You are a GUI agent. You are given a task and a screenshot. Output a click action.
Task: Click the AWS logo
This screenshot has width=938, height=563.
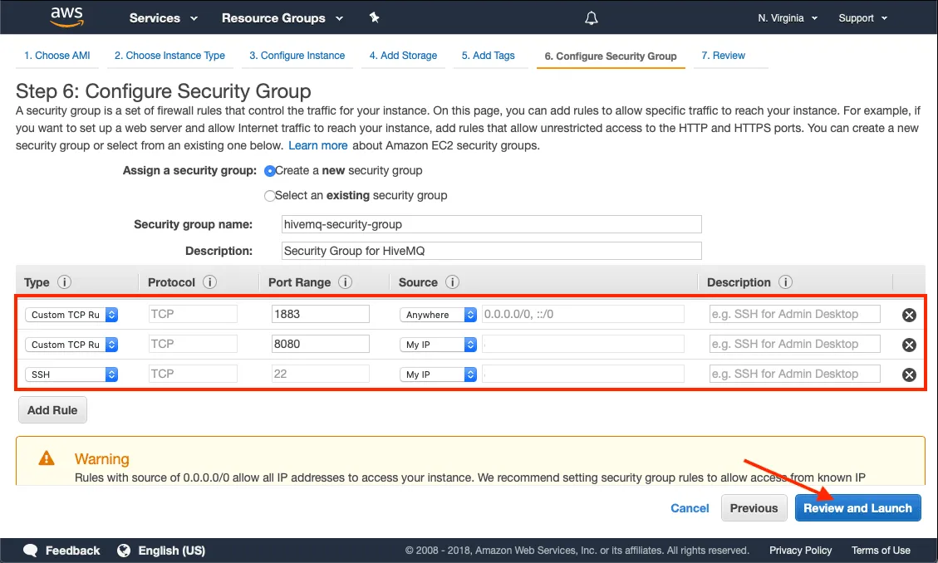coord(66,17)
